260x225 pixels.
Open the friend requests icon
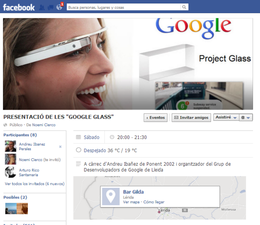(x=42, y=7)
